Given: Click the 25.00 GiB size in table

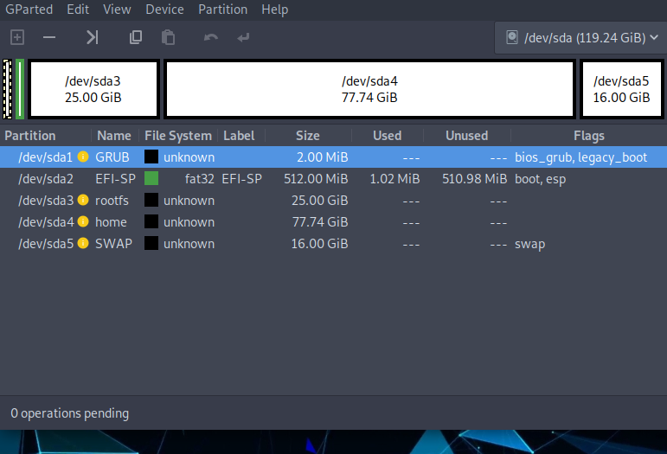Looking at the screenshot, I should 320,201.
